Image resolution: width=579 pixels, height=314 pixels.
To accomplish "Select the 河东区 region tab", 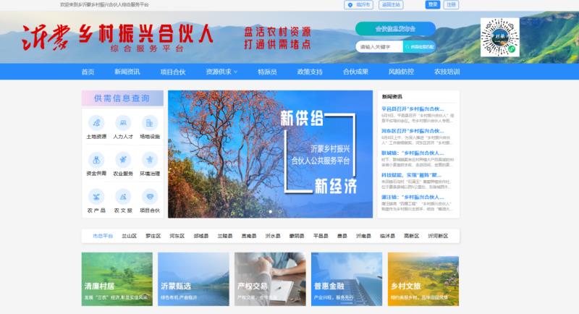I will coord(177,236).
